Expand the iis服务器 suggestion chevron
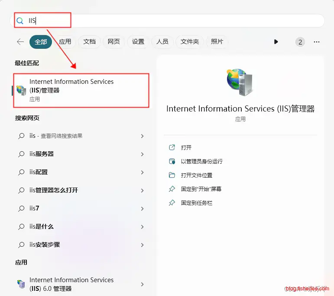Viewport: 334px width, 296px height. pyautogui.click(x=142, y=154)
